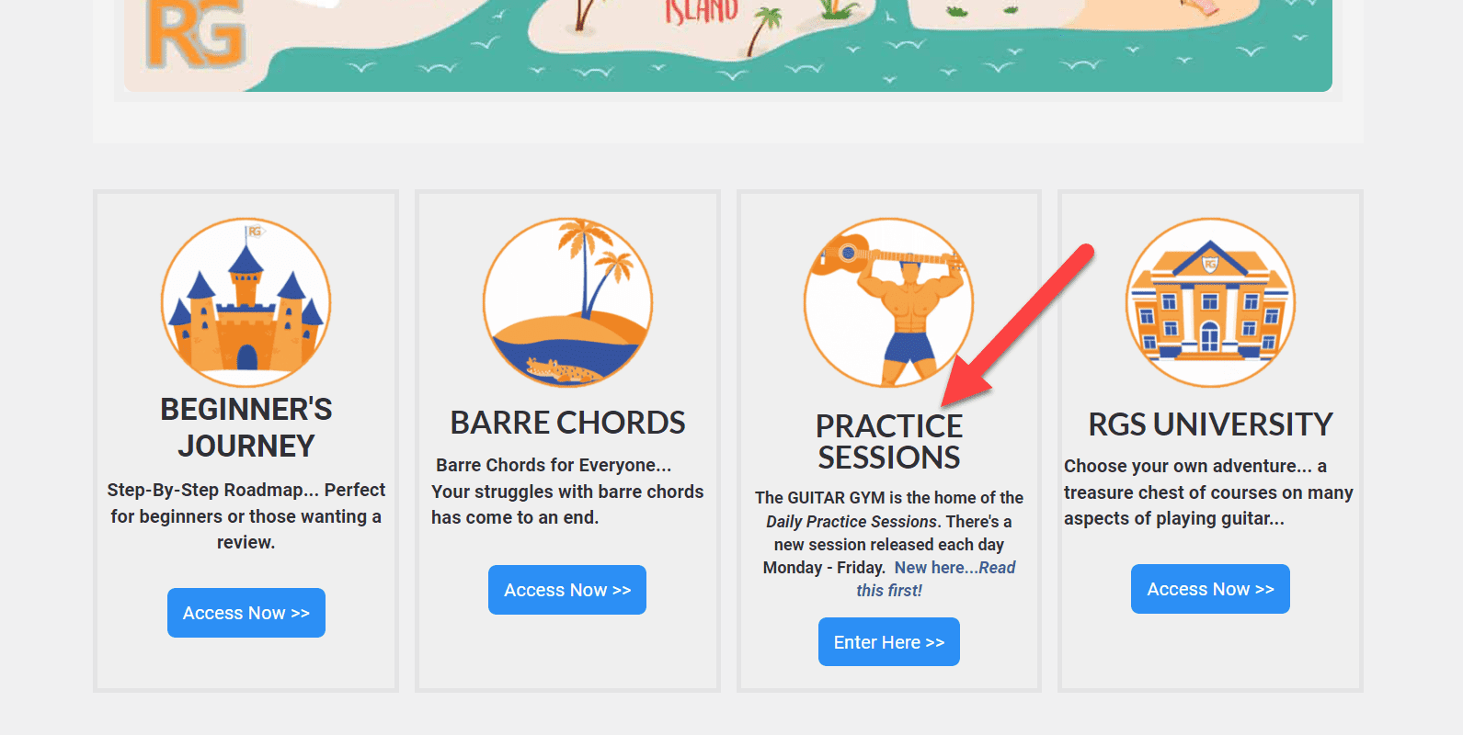Click the "Choose your own adventure" description
Image resolution: width=1463 pixels, height=735 pixels.
[x=1208, y=492]
